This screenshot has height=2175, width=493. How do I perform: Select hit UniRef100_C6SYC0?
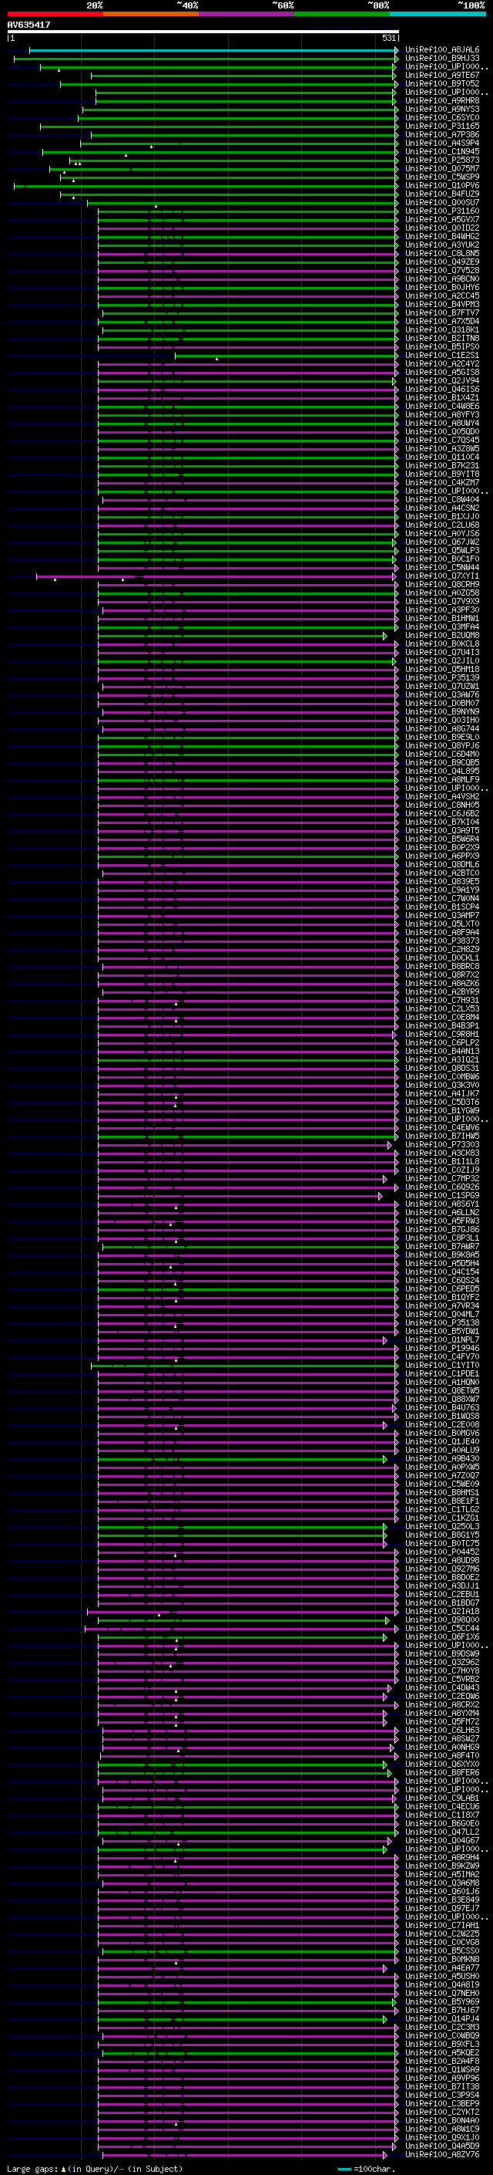point(442,117)
